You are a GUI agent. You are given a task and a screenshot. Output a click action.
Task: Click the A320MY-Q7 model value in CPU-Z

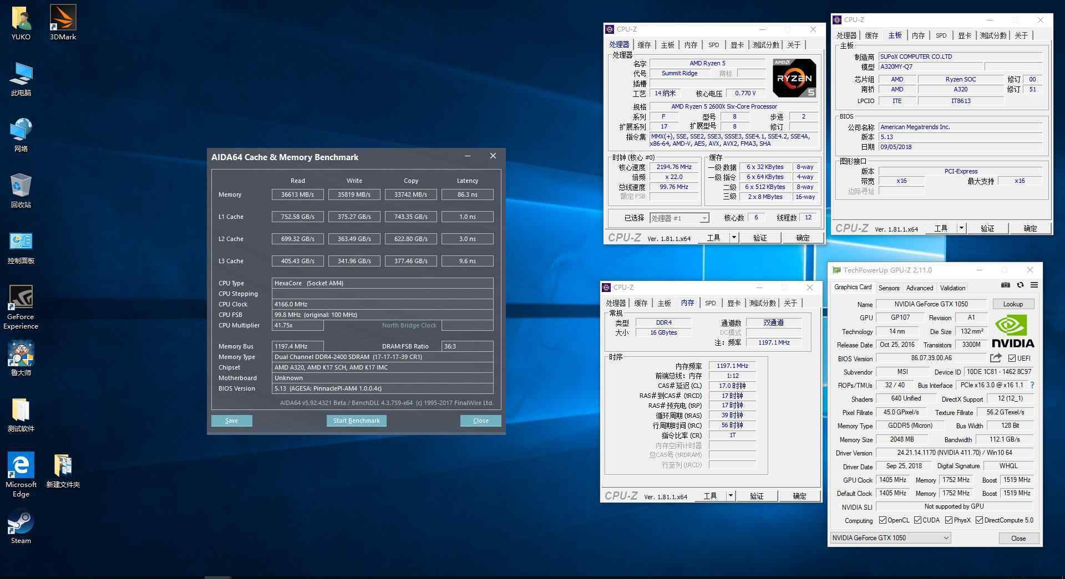(x=931, y=66)
